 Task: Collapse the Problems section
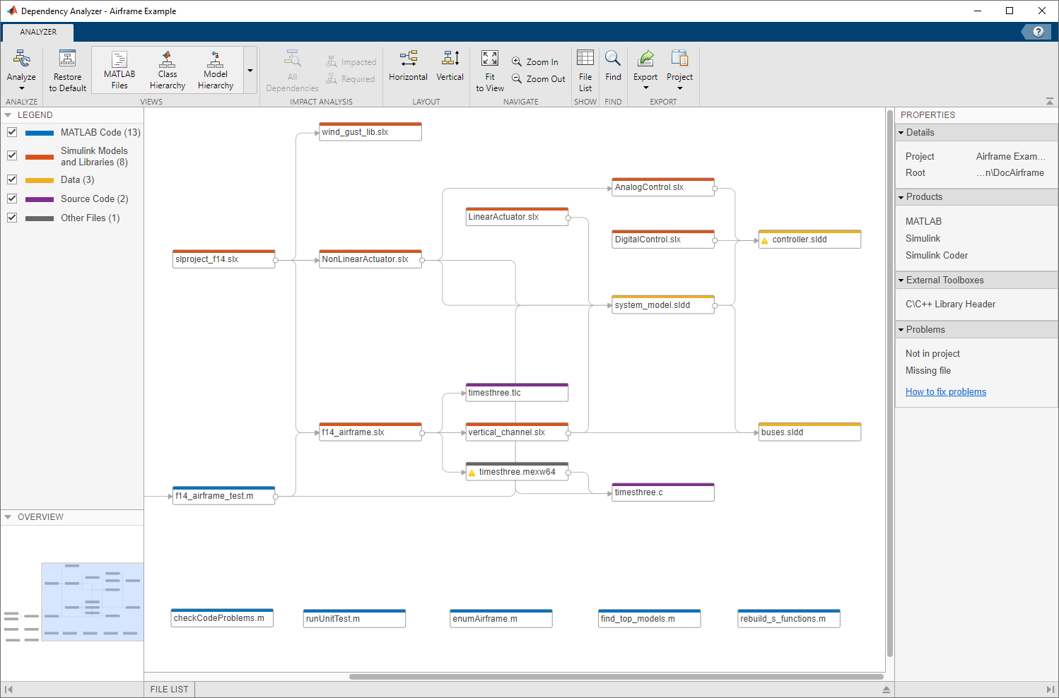(x=901, y=330)
